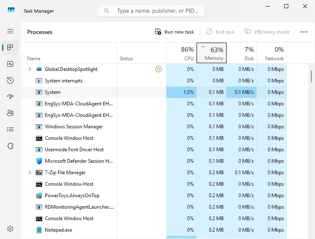The image size is (315, 239).
Task: Sort processes by Network column
Action: (x=271, y=53)
